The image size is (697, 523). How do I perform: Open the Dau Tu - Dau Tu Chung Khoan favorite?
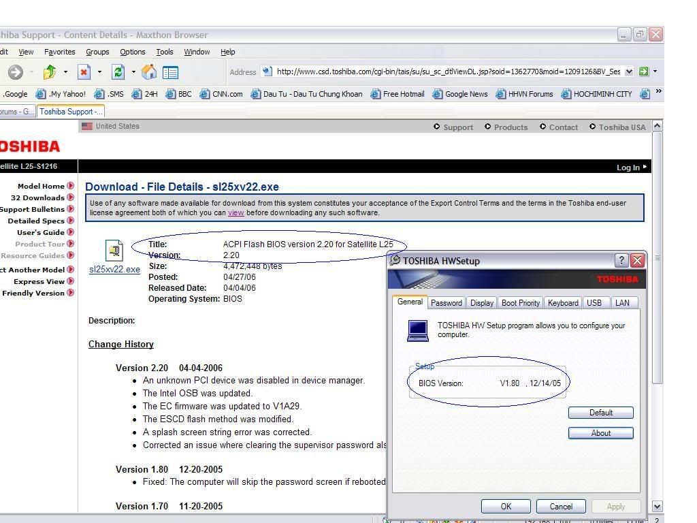pyautogui.click(x=307, y=94)
